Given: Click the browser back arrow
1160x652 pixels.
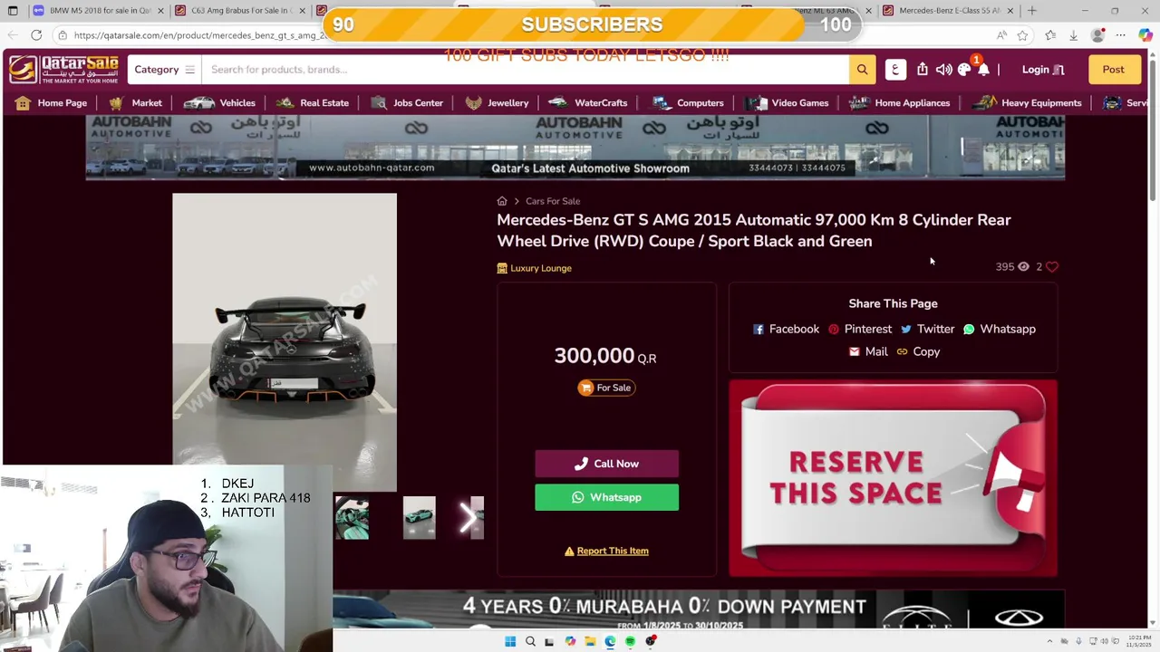Looking at the screenshot, I should coord(12,35).
